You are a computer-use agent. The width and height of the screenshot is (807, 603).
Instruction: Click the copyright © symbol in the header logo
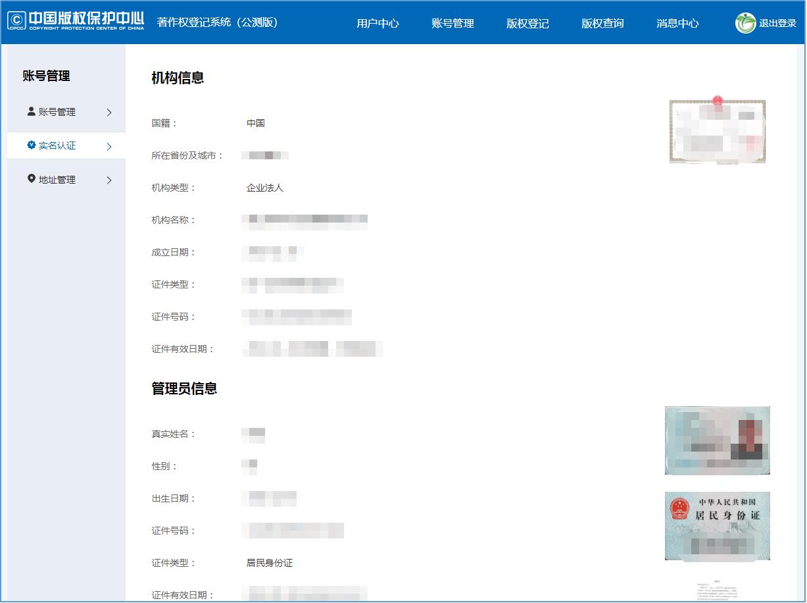tap(15, 20)
